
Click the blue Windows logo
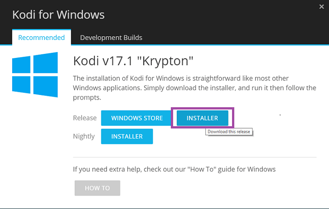[x=35, y=75]
